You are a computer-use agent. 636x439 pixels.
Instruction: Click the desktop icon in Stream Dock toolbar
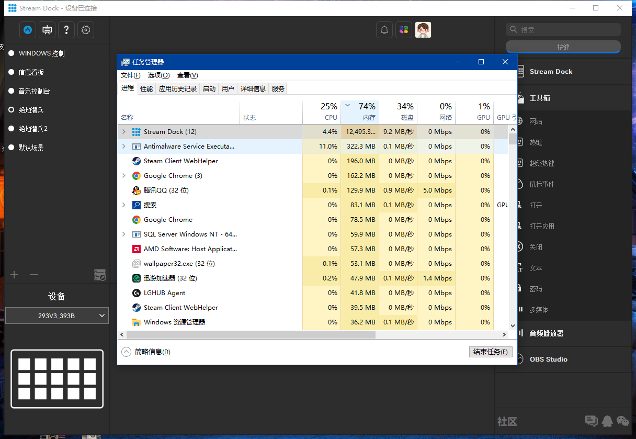coord(47,30)
